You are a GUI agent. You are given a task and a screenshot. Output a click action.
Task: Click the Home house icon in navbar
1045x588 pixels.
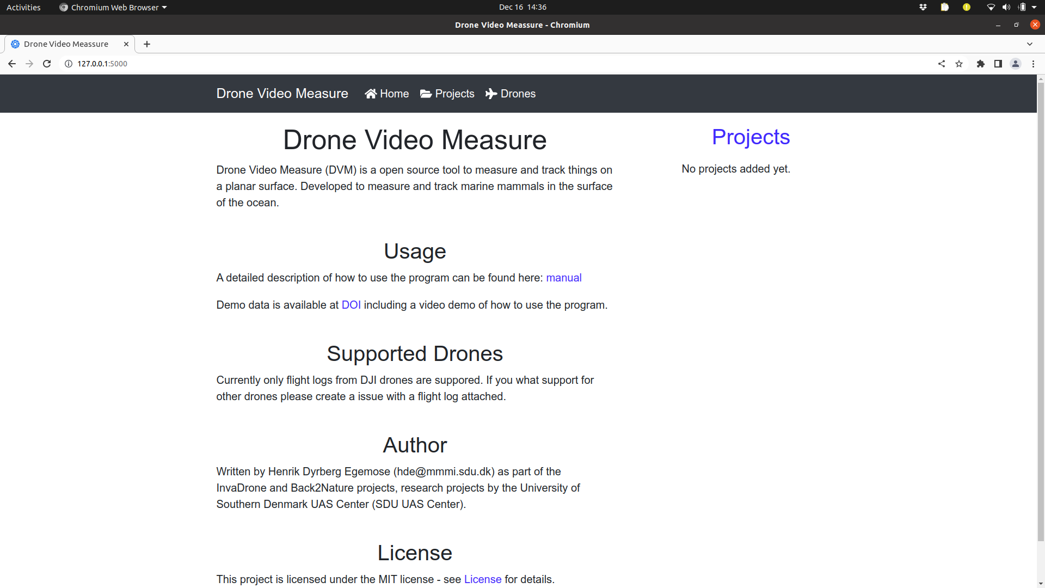point(371,94)
